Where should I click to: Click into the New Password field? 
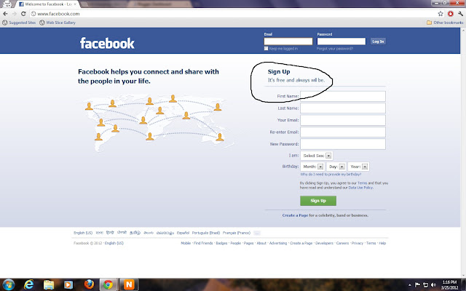coord(343,144)
